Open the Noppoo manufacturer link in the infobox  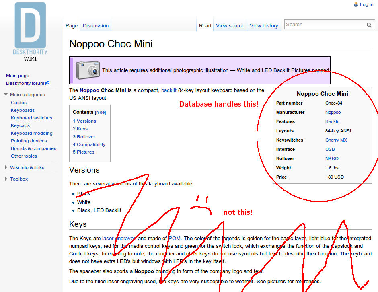[x=333, y=112]
